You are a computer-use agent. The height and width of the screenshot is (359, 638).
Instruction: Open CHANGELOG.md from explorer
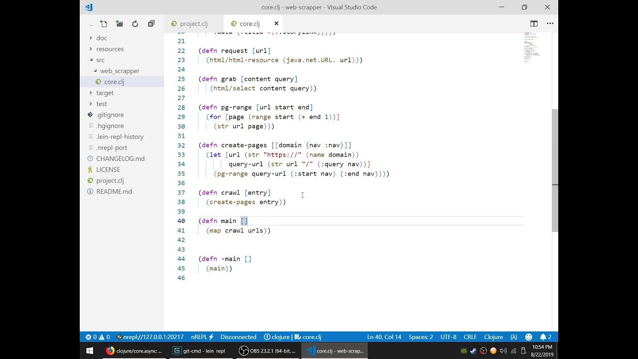pos(120,159)
